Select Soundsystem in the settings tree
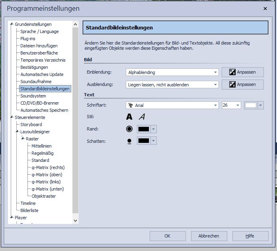Screen dimensions: 277x251 click(33, 96)
